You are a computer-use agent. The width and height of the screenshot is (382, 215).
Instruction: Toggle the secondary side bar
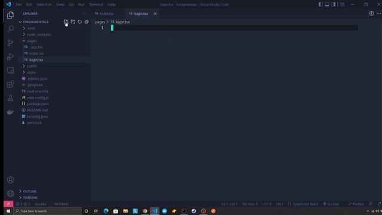pos(333,4)
